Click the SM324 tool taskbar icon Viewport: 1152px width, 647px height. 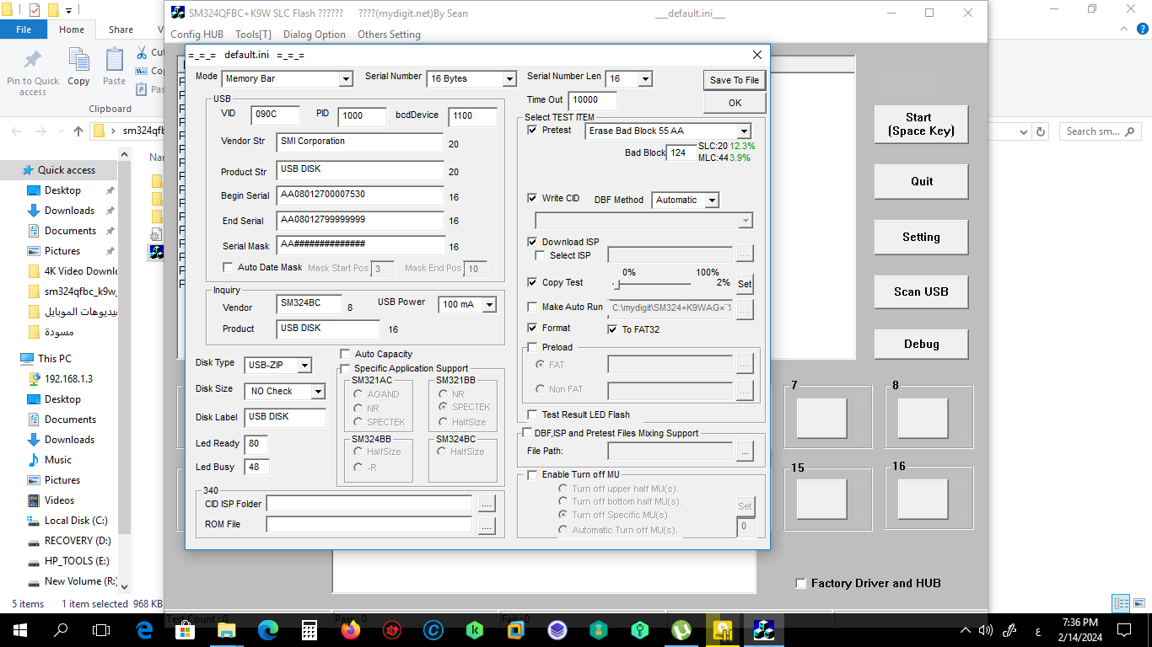pyautogui.click(x=764, y=629)
